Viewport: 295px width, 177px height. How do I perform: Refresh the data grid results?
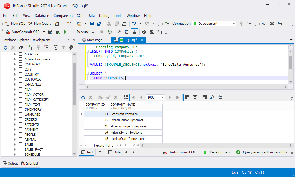point(83,97)
